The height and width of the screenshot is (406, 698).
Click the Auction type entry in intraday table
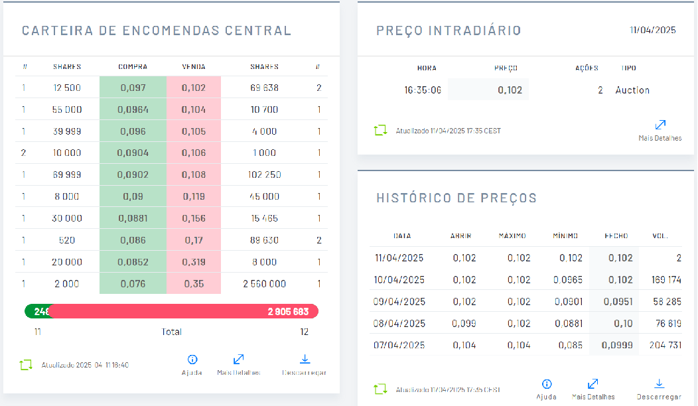[632, 90]
